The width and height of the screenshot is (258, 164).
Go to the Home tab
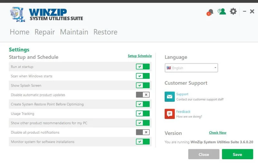click(x=20, y=32)
